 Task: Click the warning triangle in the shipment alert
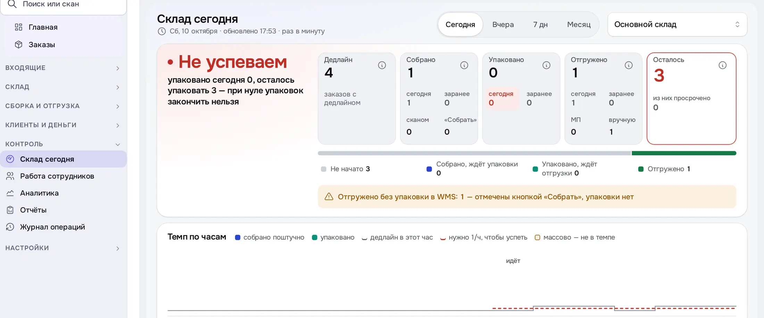(329, 197)
